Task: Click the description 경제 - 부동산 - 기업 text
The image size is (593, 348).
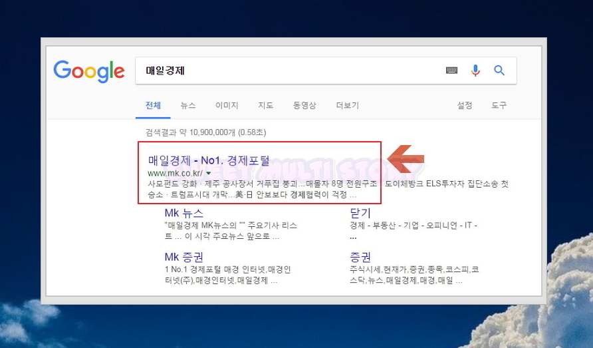Action: (x=414, y=231)
